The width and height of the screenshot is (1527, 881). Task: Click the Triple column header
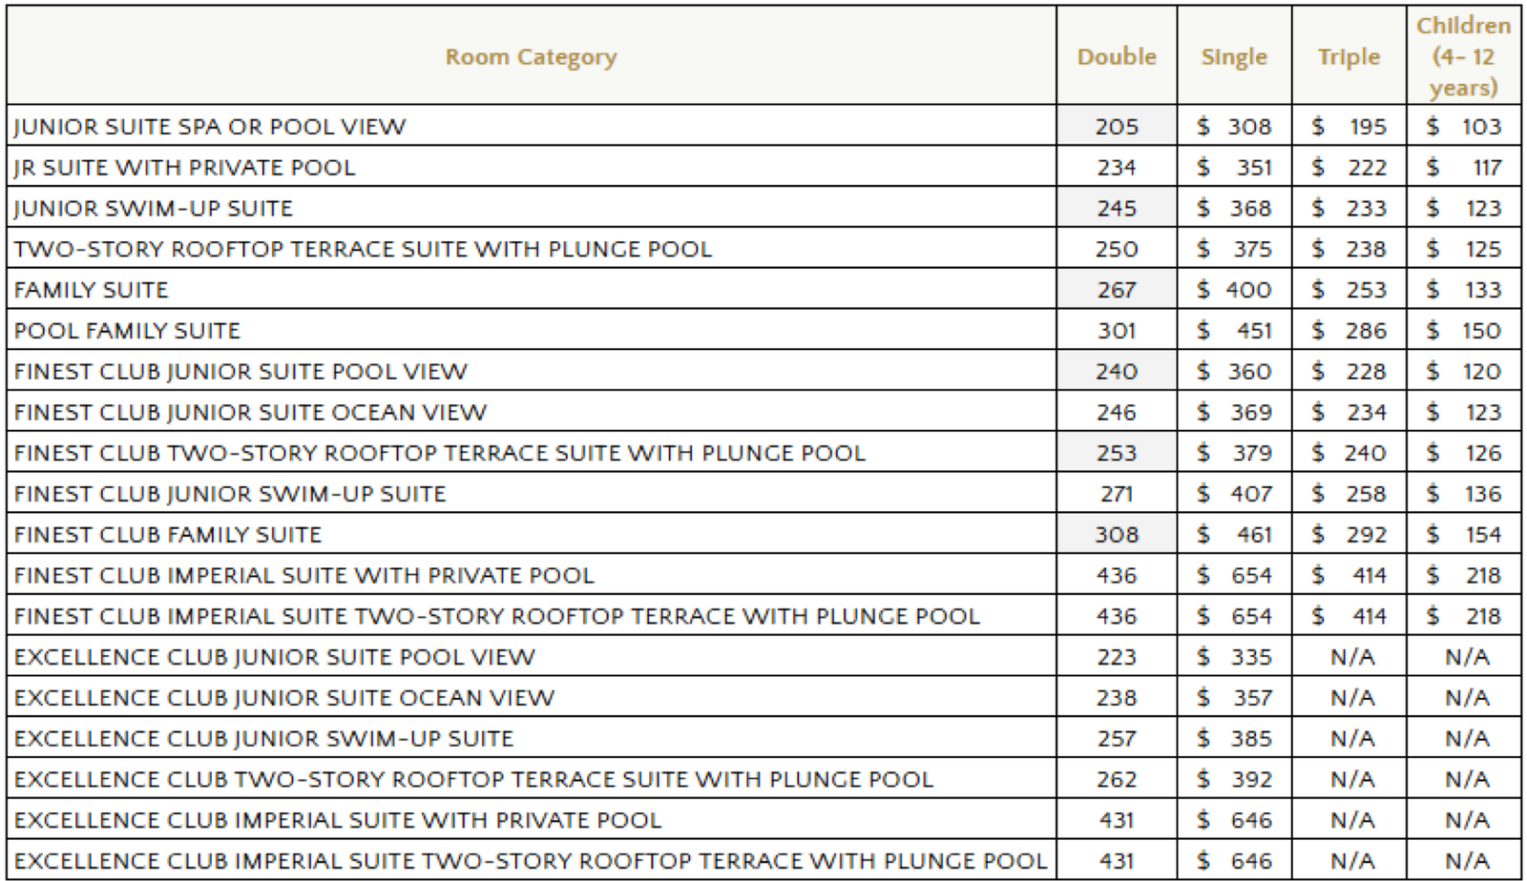[x=1349, y=57]
